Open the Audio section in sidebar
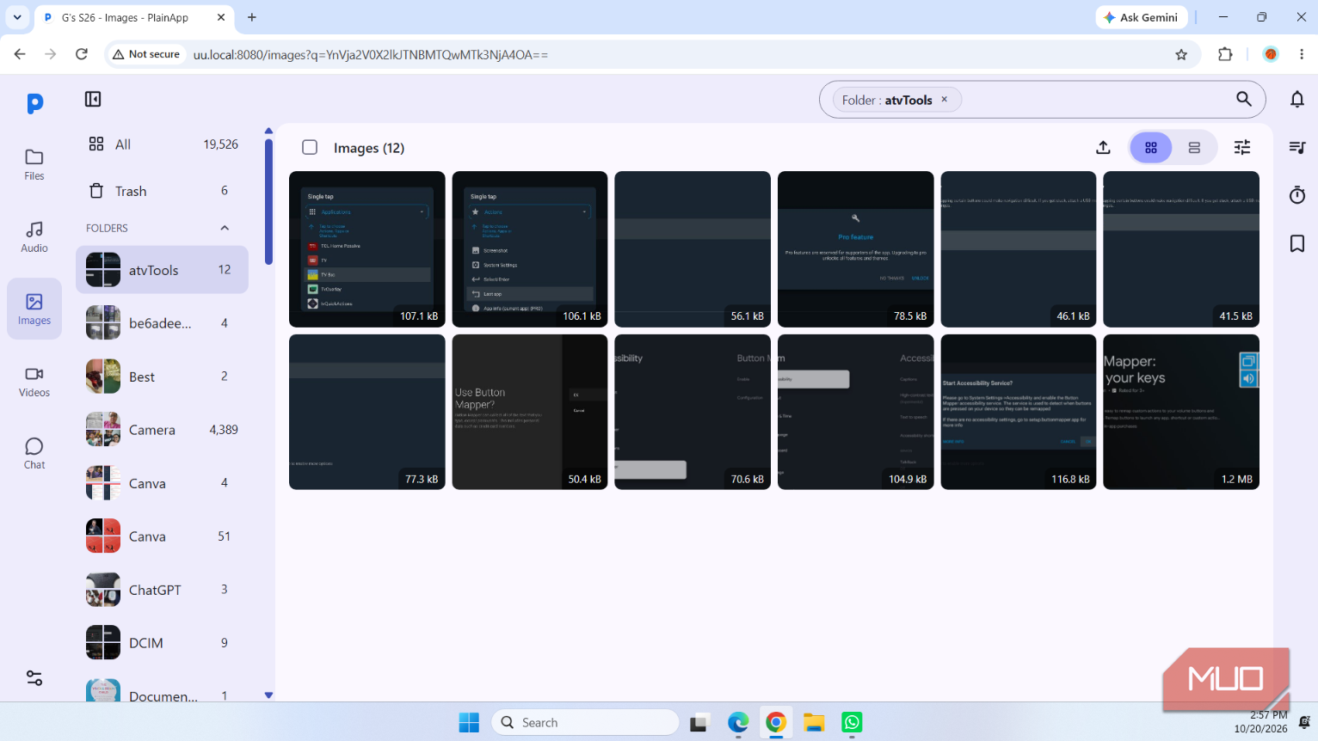Screen dimensions: 1318x741 (x=34, y=236)
